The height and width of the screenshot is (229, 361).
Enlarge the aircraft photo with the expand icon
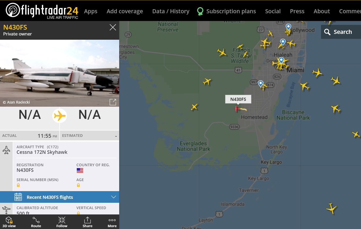(x=113, y=102)
